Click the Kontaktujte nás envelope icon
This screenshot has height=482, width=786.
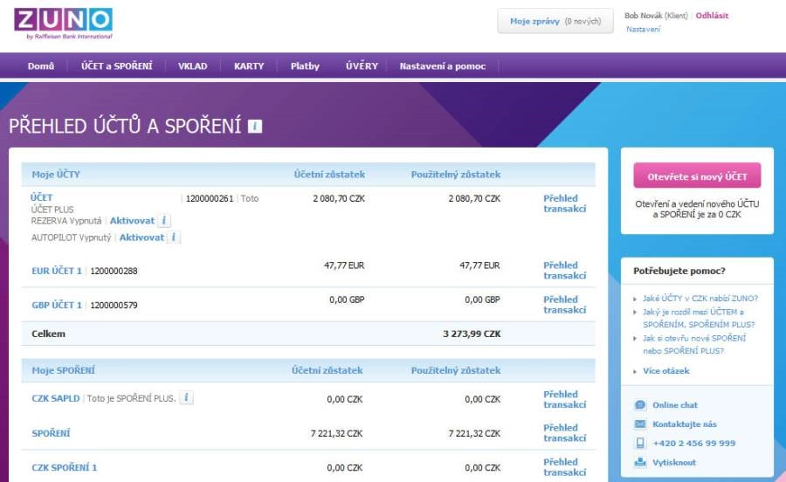click(x=640, y=424)
